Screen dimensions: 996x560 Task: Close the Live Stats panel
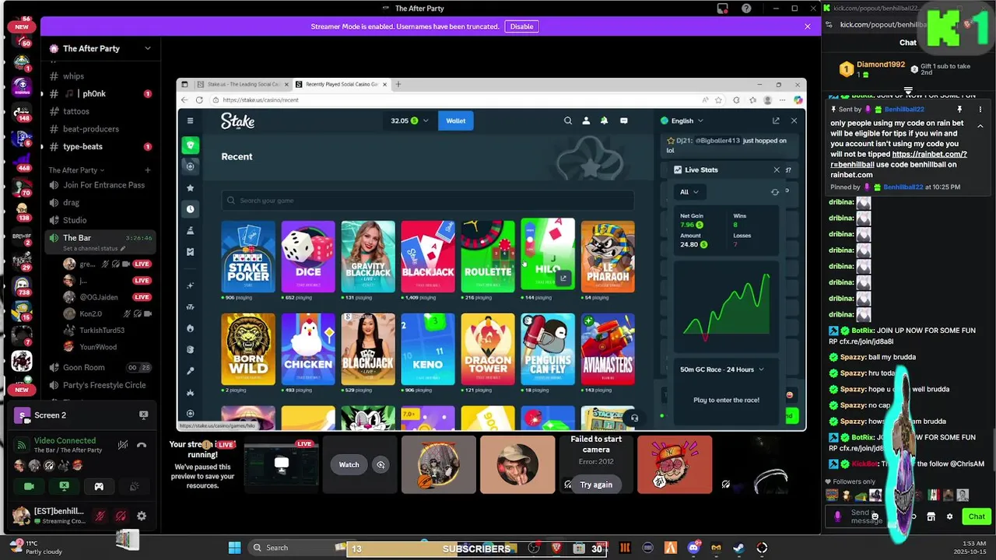click(776, 170)
